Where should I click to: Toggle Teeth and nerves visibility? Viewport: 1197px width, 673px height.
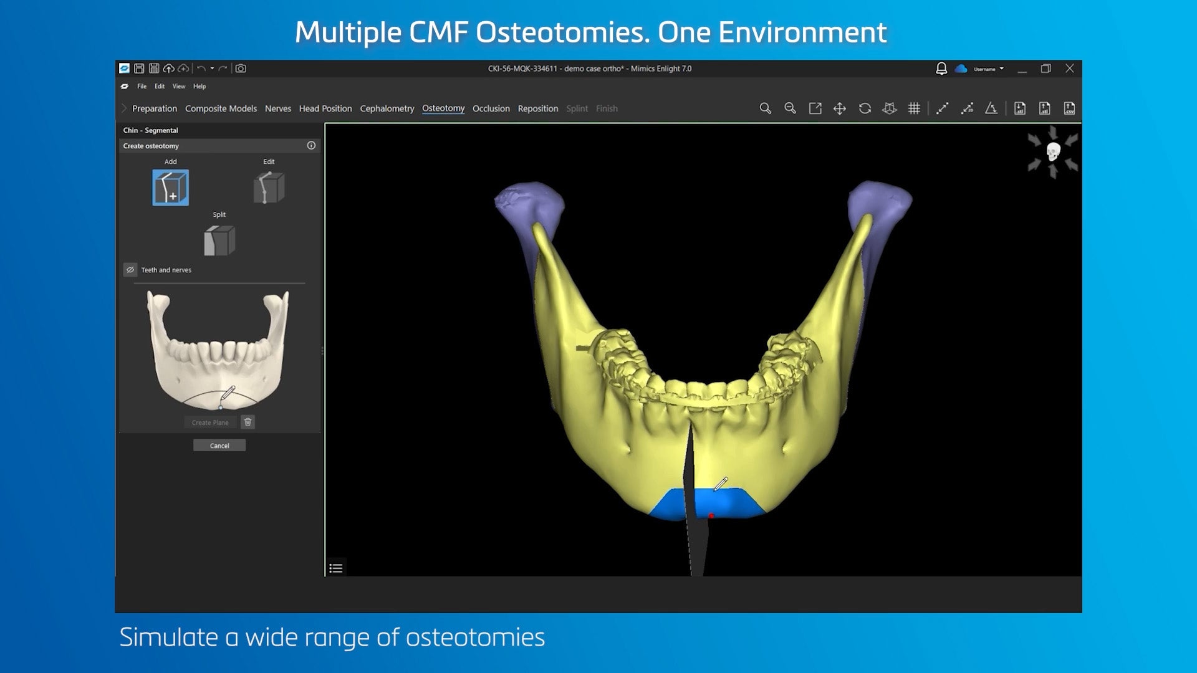coord(130,270)
